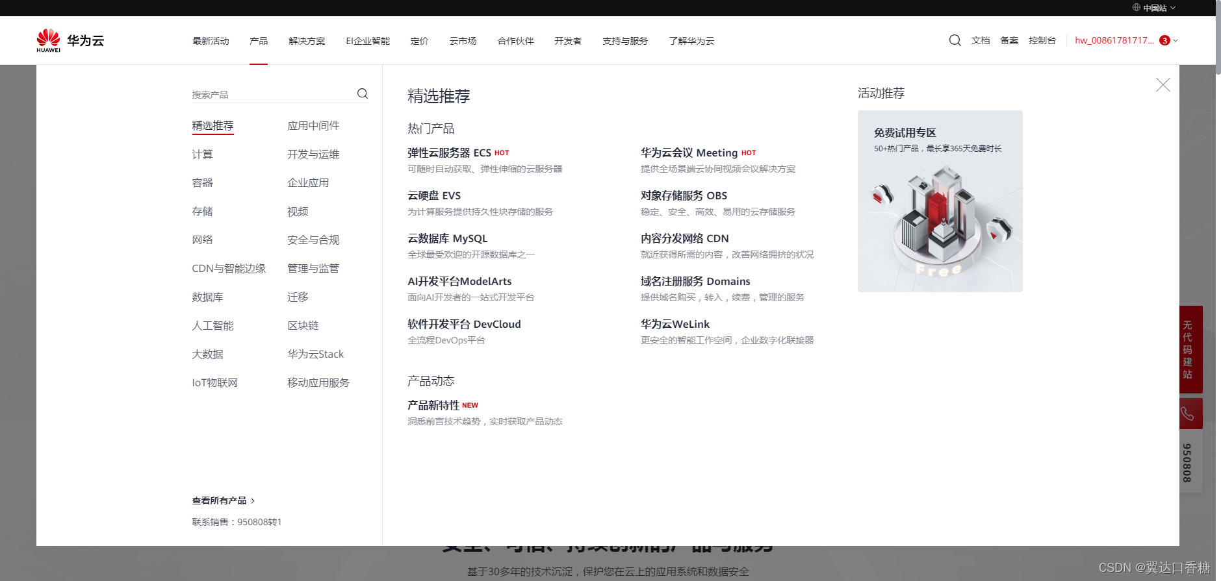Select the 视频 category

coord(298,212)
